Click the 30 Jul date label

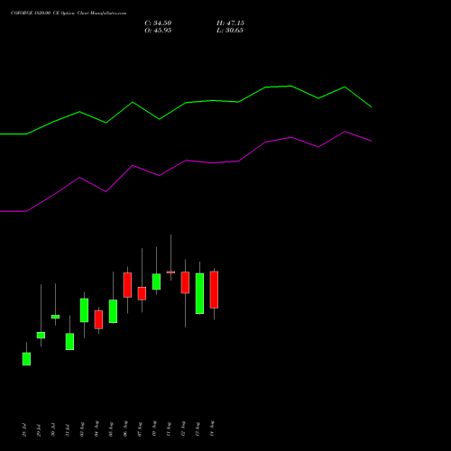[53, 430]
